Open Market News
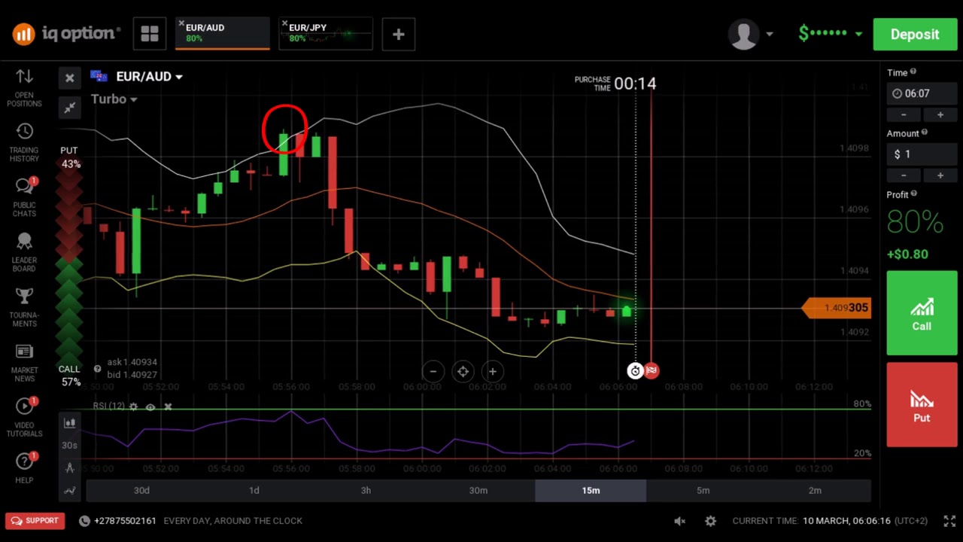Viewport: 963px width, 542px height. pos(24,363)
